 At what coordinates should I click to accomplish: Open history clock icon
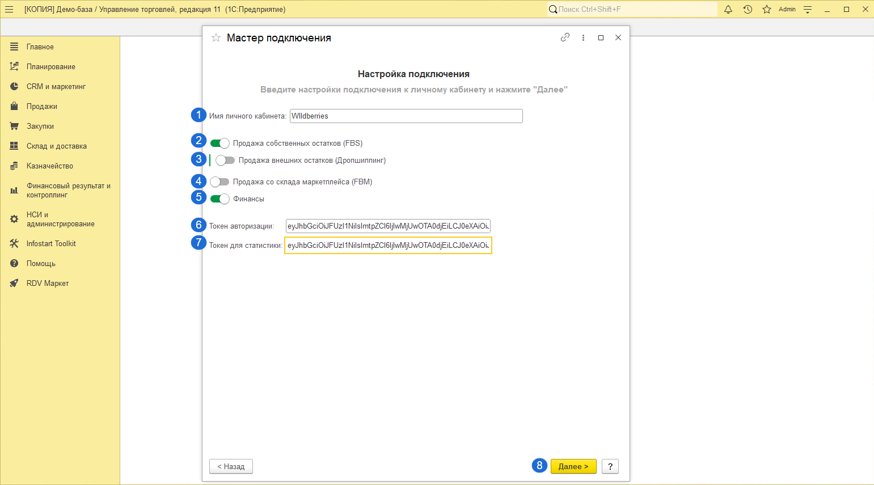[748, 9]
